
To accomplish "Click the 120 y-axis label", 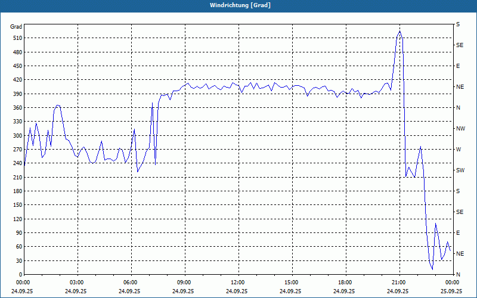I will [x=17, y=219].
